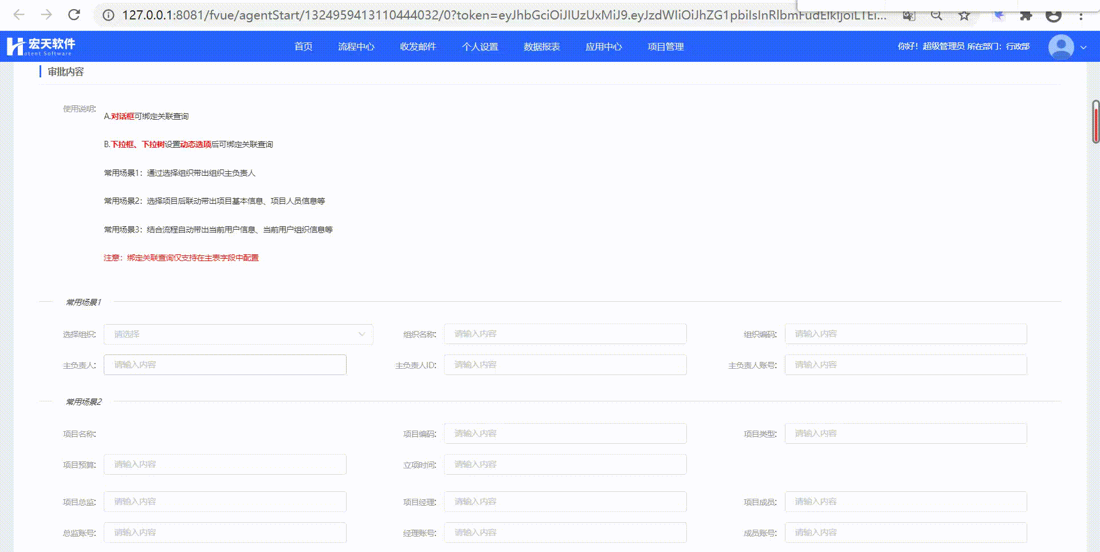View site information icon next to URL
Screen dimensions: 1100x552
pyautogui.click(x=108, y=15)
